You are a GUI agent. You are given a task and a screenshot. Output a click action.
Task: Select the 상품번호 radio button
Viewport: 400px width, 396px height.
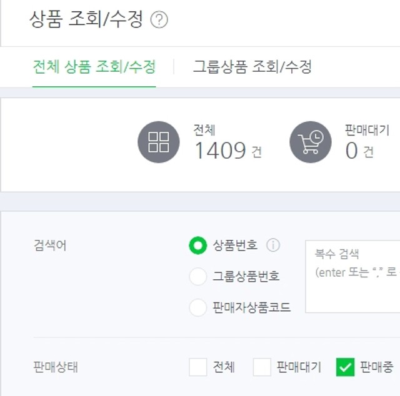197,245
